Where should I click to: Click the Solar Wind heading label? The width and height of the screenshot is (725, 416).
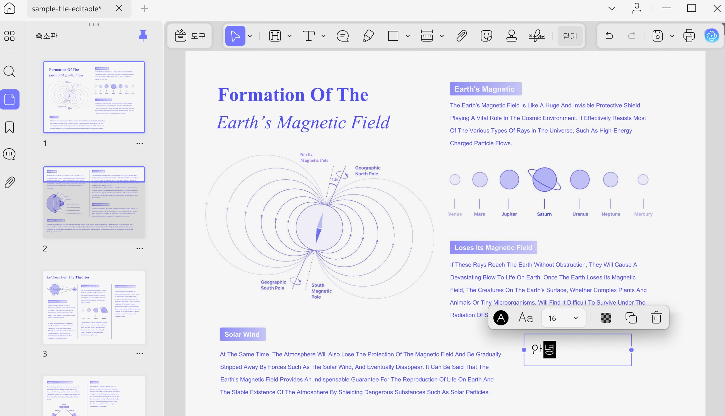tap(243, 334)
